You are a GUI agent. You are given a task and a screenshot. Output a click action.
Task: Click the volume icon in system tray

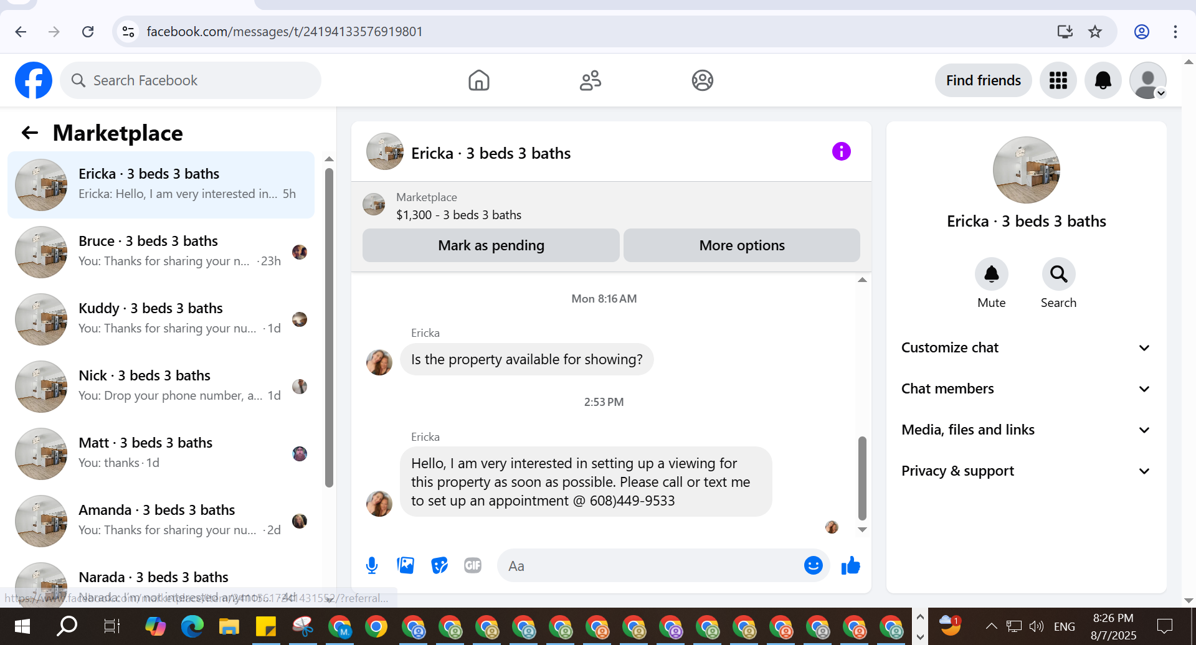pyautogui.click(x=1036, y=626)
